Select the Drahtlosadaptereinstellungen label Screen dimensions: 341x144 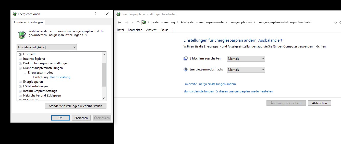[43, 68]
